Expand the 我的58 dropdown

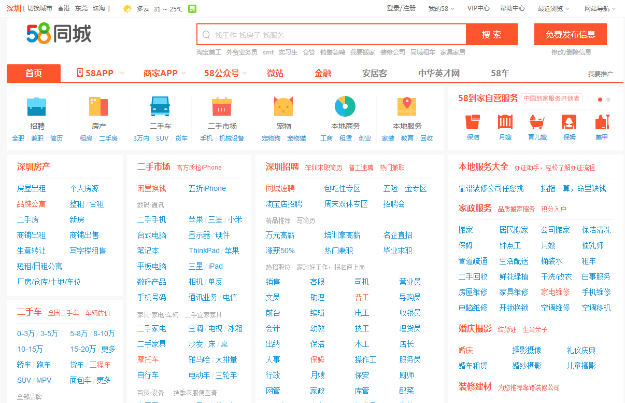441,8
